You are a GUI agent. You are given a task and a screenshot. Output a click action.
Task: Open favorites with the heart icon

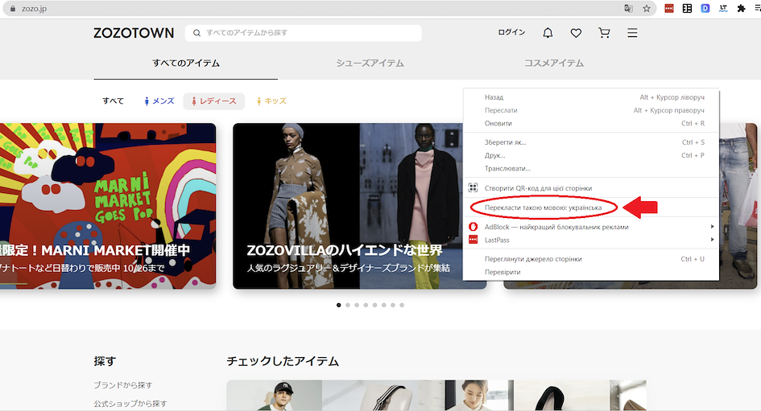click(x=576, y=33)
